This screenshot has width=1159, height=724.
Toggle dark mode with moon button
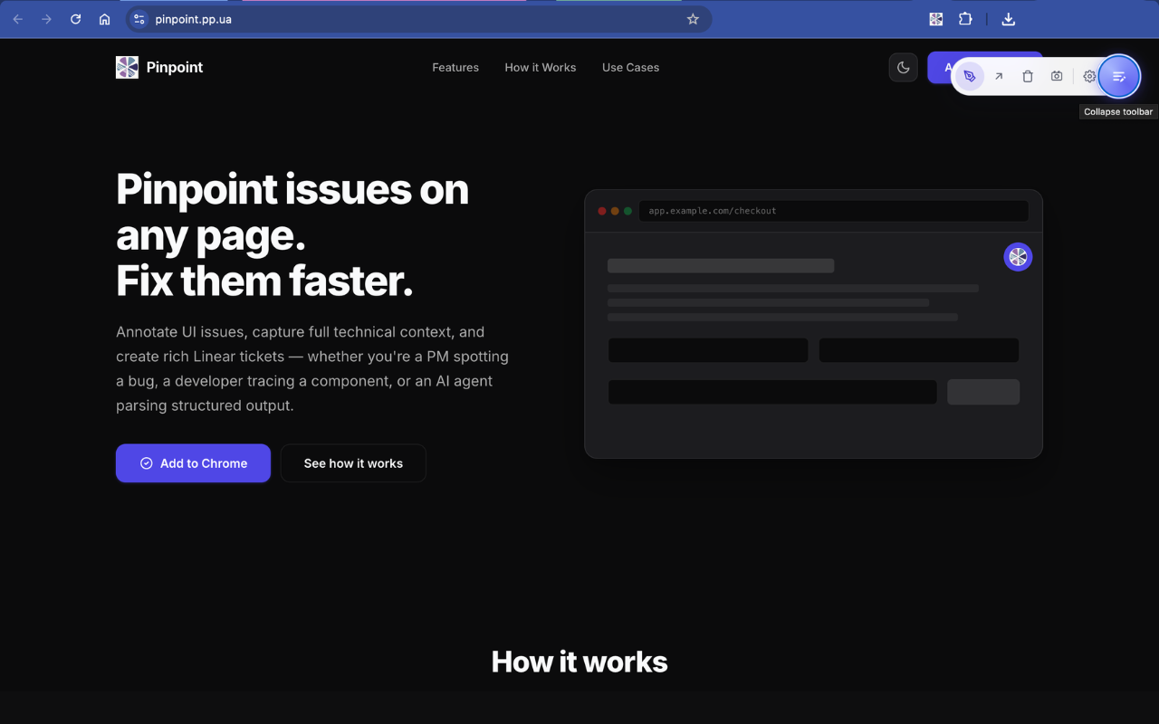click(904, 67)
